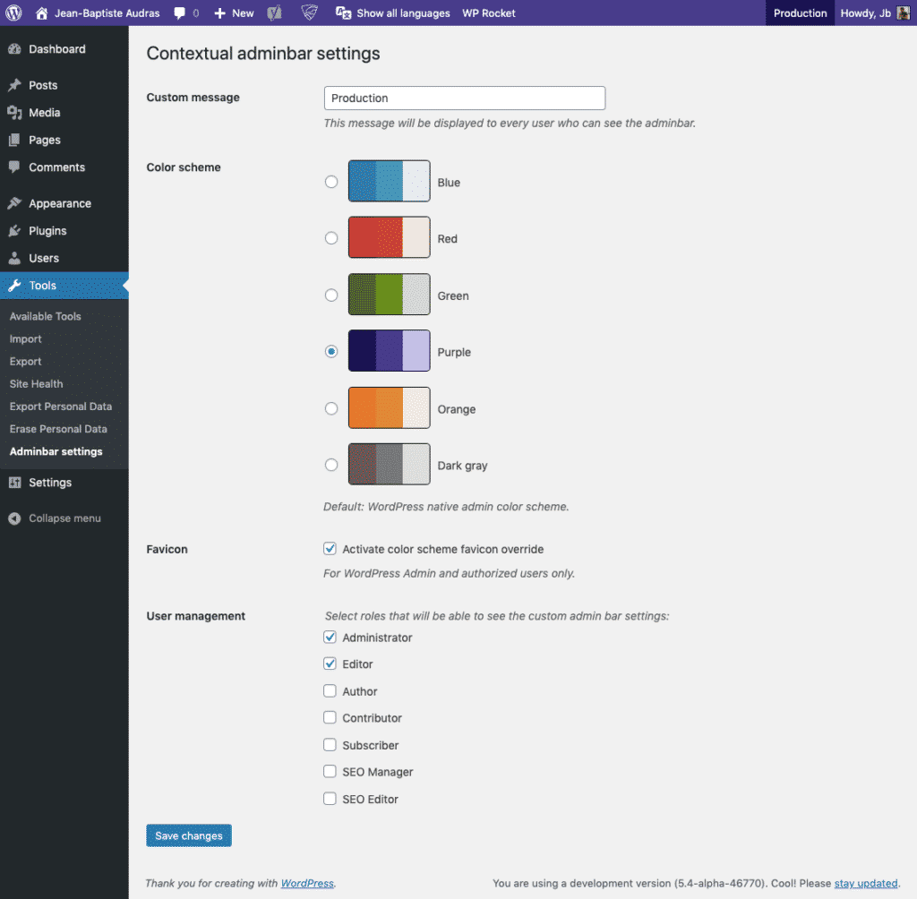Click the Orange color scheme swatch
The image size is (917, 899).
(x=389, y=407)
